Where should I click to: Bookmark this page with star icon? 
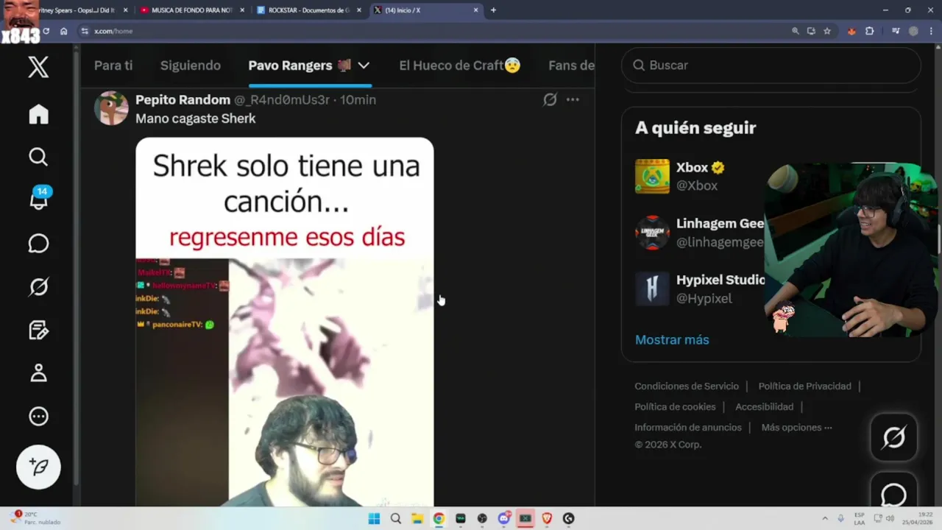827,31
